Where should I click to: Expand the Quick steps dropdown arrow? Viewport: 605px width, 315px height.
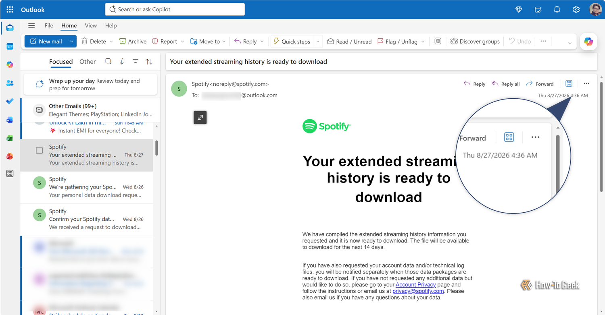click(x=318, y=41)
